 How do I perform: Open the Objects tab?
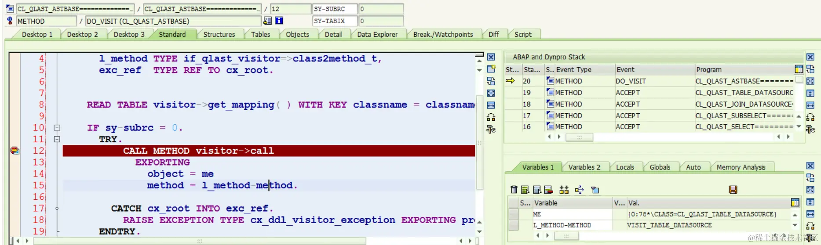pyautogui.click(x=297, y=34)
